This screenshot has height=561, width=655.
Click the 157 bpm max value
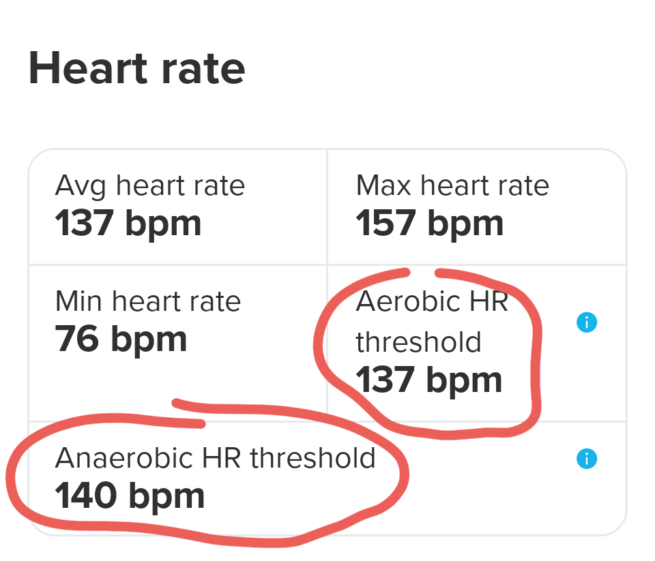430,224
